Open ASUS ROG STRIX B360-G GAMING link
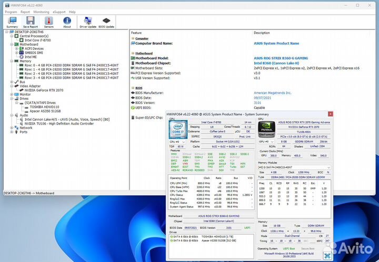379x262 pixels. (x=281, y=58)
